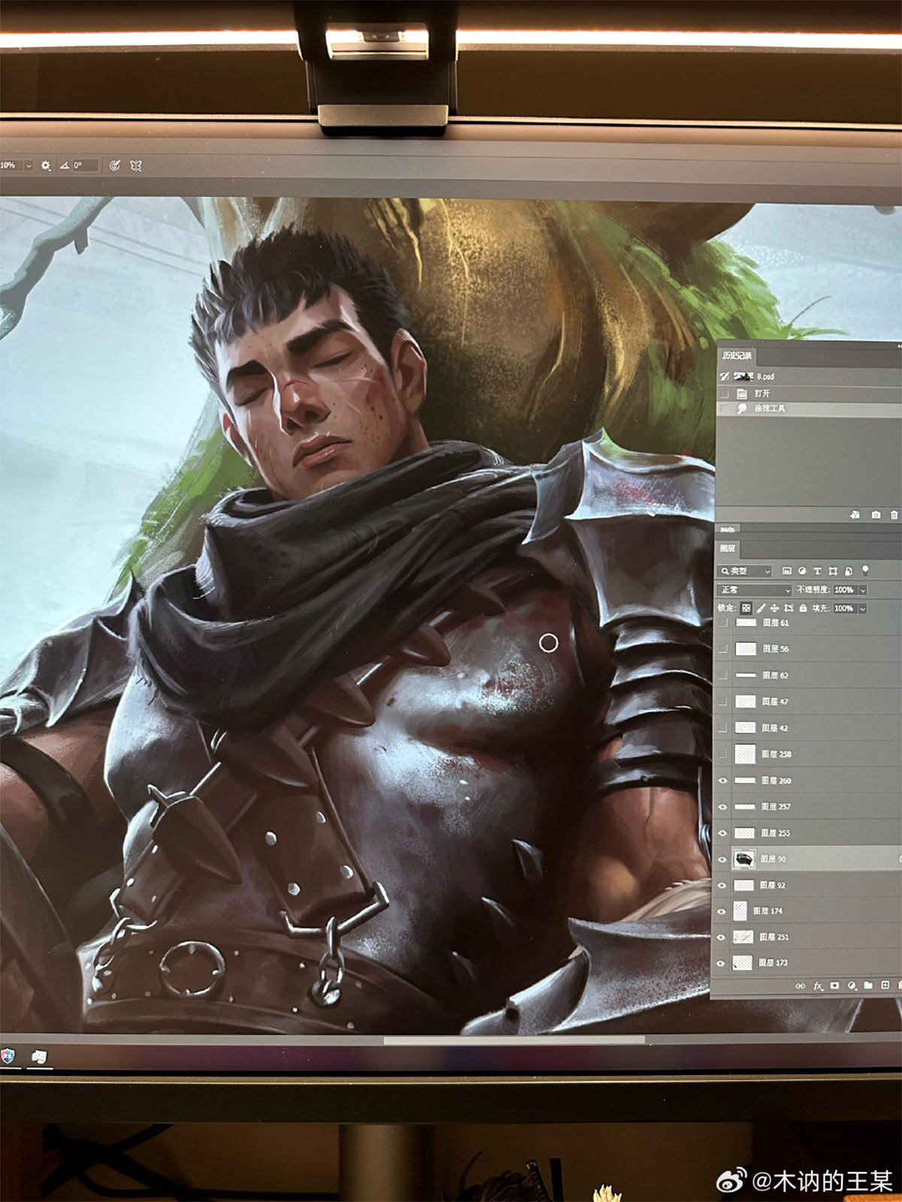Show hidden layer 图层 56
Screen dimensions: 902x1202
[723, 648]
